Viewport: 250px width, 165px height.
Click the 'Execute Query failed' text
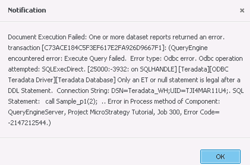tap(95, 59)
